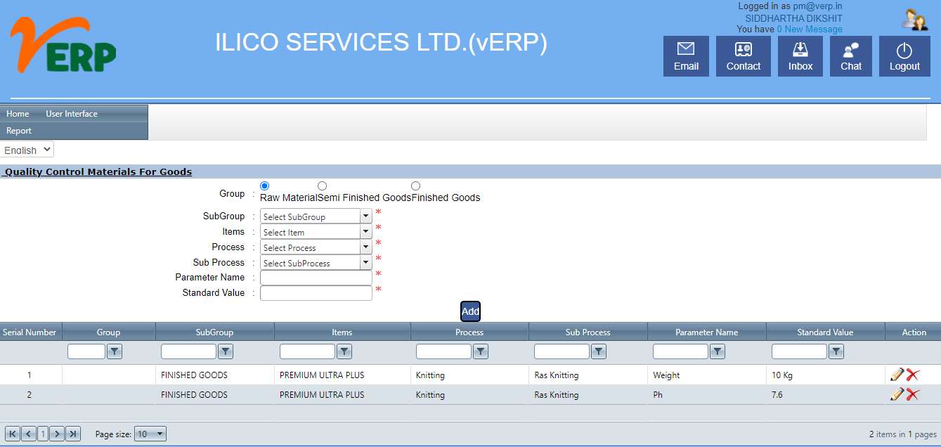Edit the Ph row with pencil icon
The width and height of the screenshot is (941, 447).
coord(897,394)
